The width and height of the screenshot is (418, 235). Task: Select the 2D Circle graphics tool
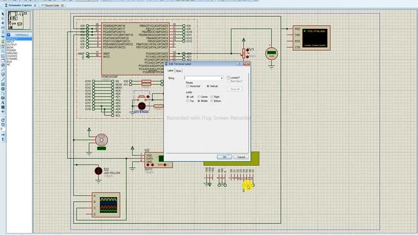pyautogui.click(x=3, y=88)
